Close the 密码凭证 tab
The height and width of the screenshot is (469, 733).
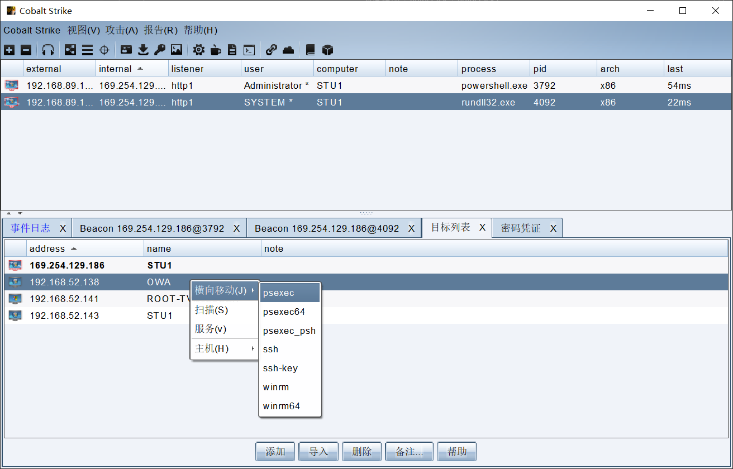tap(553, 228)
